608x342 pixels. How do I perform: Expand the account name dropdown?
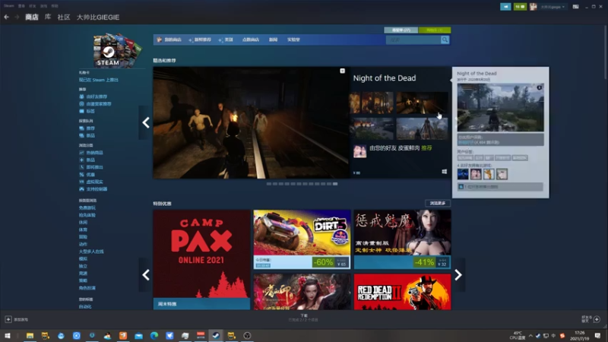(553, 7)
